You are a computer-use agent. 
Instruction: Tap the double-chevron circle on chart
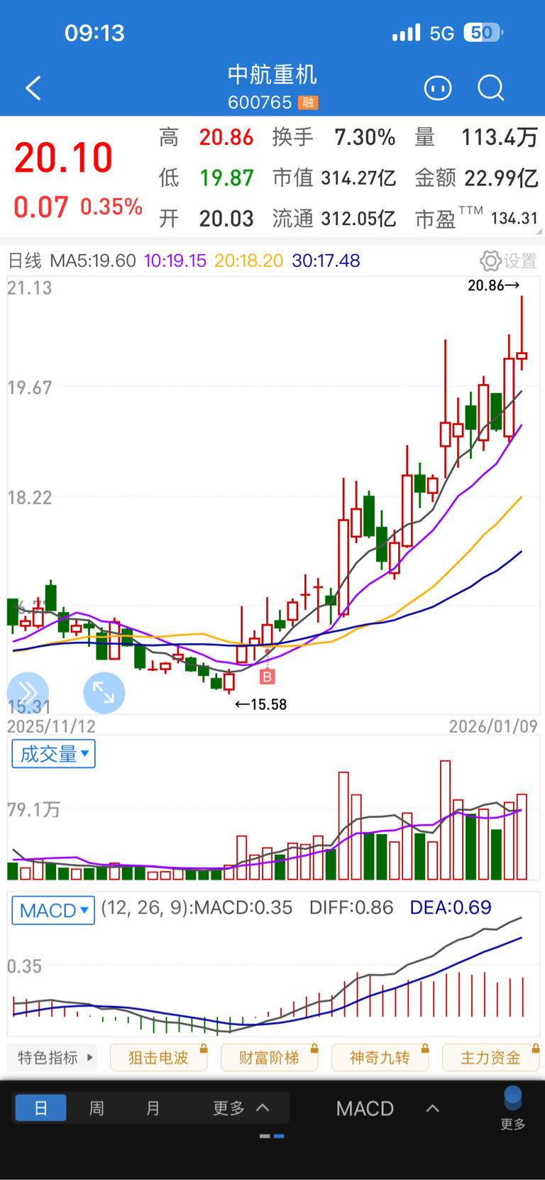click(x=28, y=692)
